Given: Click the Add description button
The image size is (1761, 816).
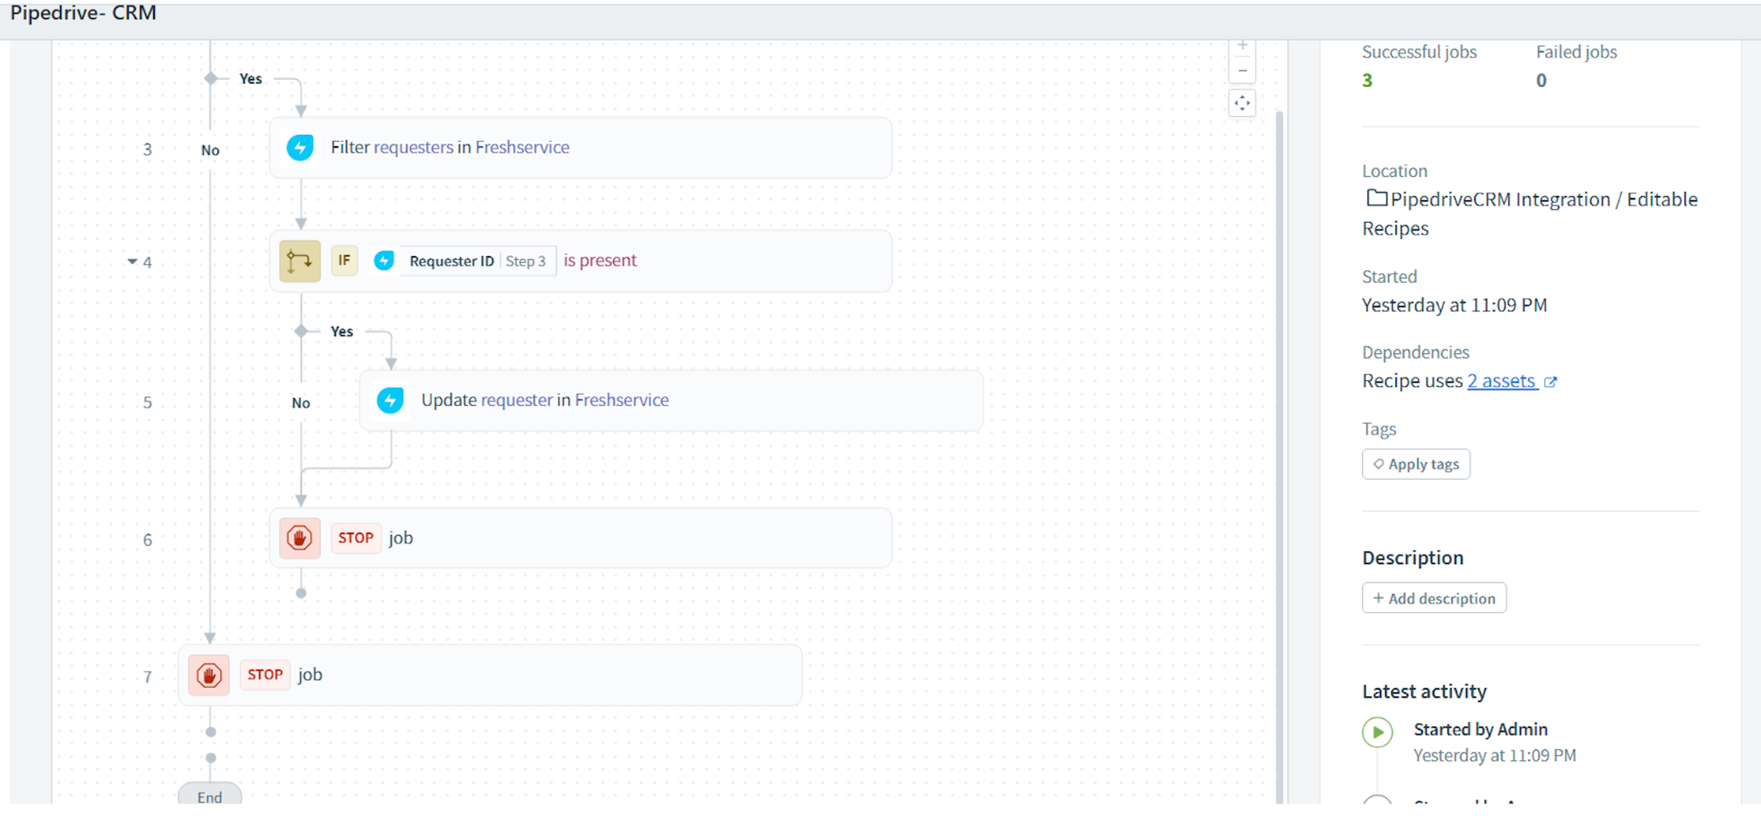Looking at the screenshot, I should [x=1434, y=598].
